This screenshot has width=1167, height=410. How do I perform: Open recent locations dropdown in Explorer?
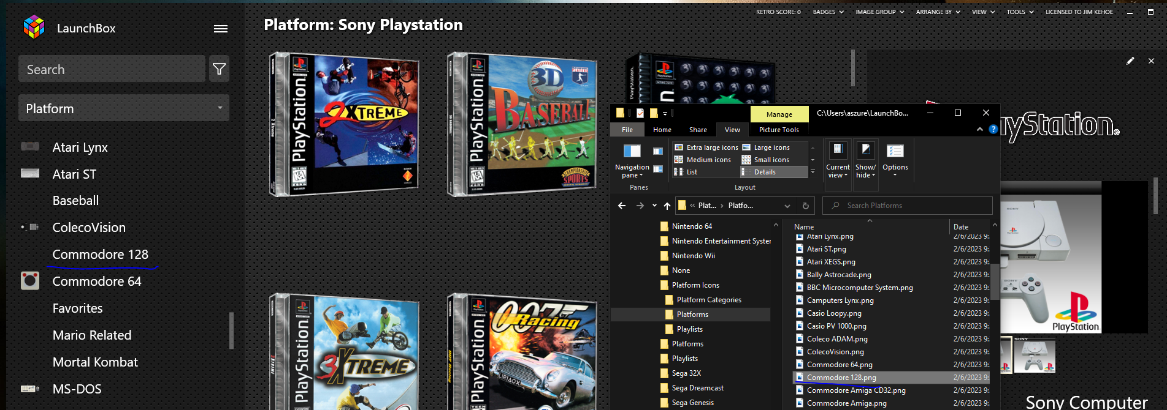654,206
